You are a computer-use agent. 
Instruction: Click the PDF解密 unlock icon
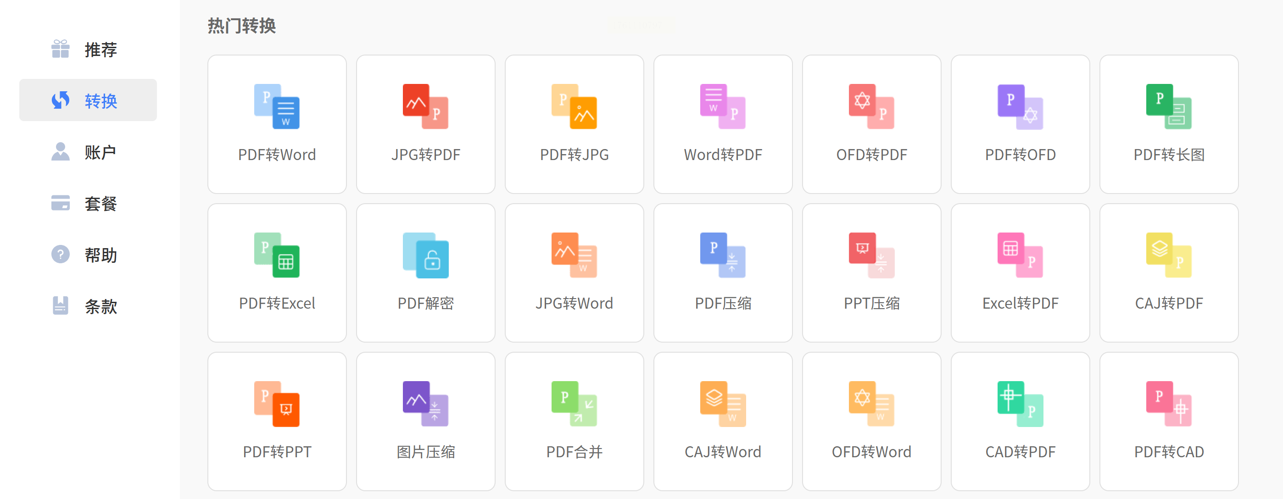(x=425, y=255)
